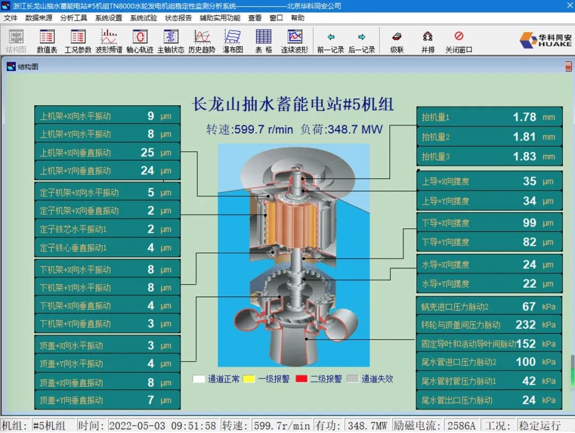Screen dimensions: 575x433
Task: Close the 结构图 inner window
Action: point(568,66)
